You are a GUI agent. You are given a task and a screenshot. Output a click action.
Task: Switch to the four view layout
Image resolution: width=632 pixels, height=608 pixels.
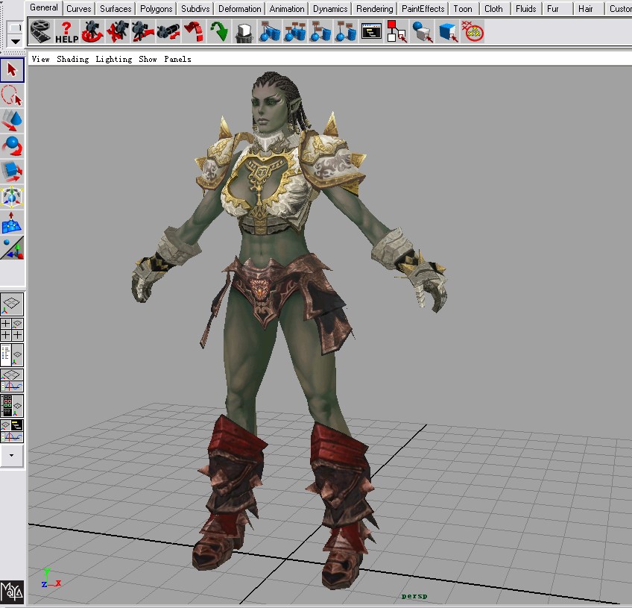click(x=12, y=330)
